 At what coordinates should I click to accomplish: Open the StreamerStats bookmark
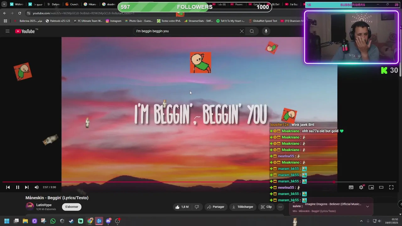(198, 21)
